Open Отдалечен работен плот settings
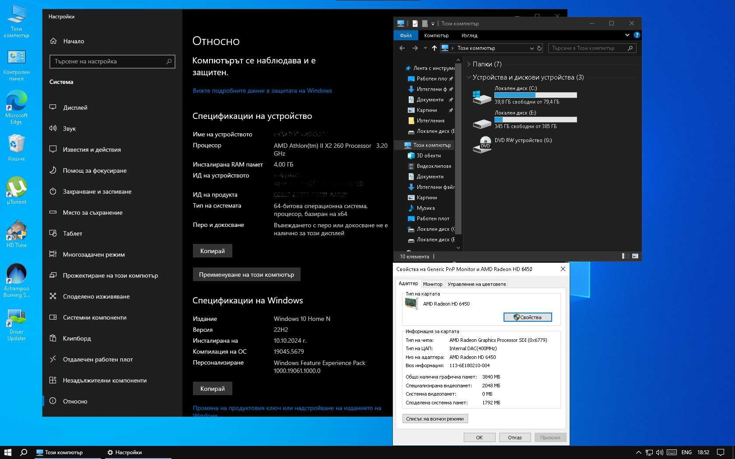Image resolution: width=735 pixels, height=459 pixels. 112,359
